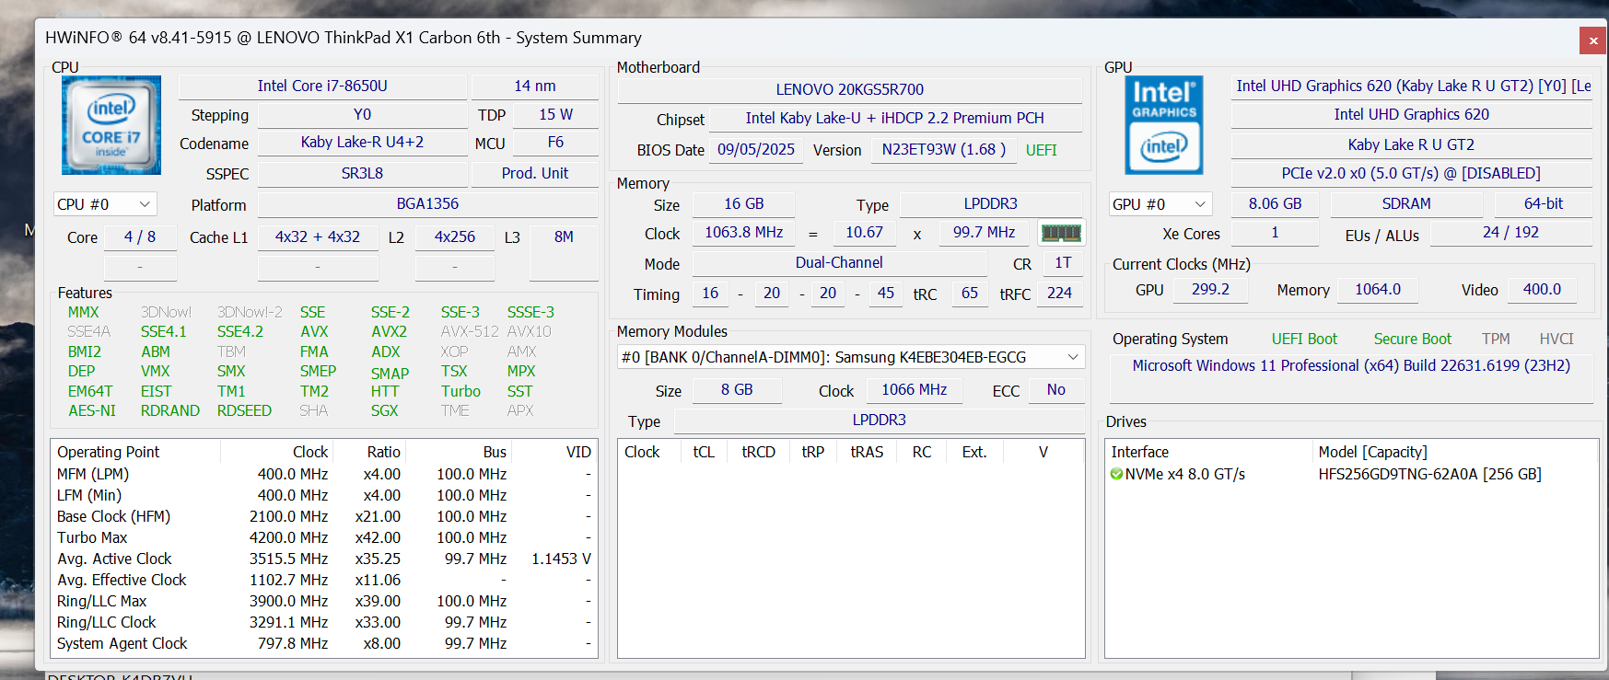Screen dimensions: 1609x680
Task: Click the PCIe v2.0 DISABLED field
Action: click(1412, 174)
